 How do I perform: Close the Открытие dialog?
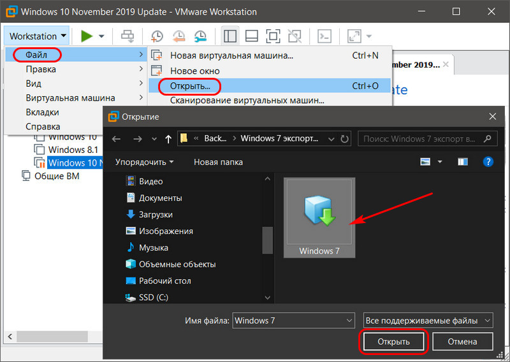click(x=492, y=117)
